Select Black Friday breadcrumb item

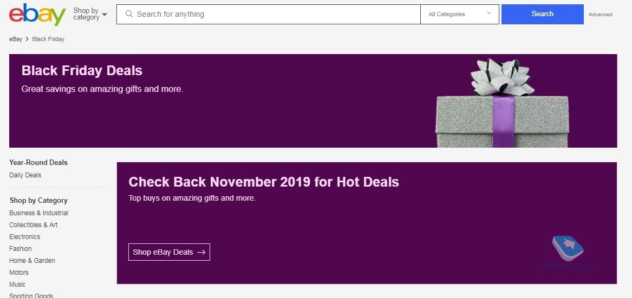click(48, 39)
